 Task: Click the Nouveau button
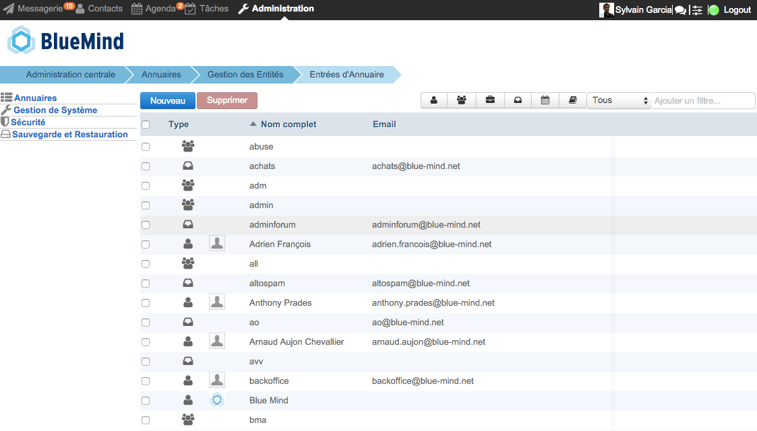pyautogui.click(x=168, y=101)
